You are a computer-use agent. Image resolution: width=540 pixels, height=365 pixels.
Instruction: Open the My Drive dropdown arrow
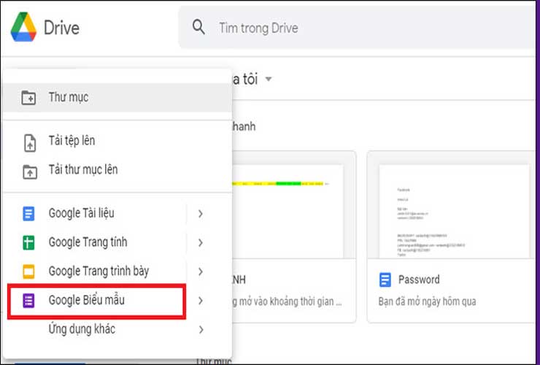coord(269,80)
